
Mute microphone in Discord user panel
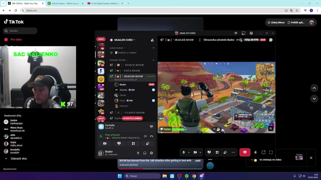click(x=138, y=153)
